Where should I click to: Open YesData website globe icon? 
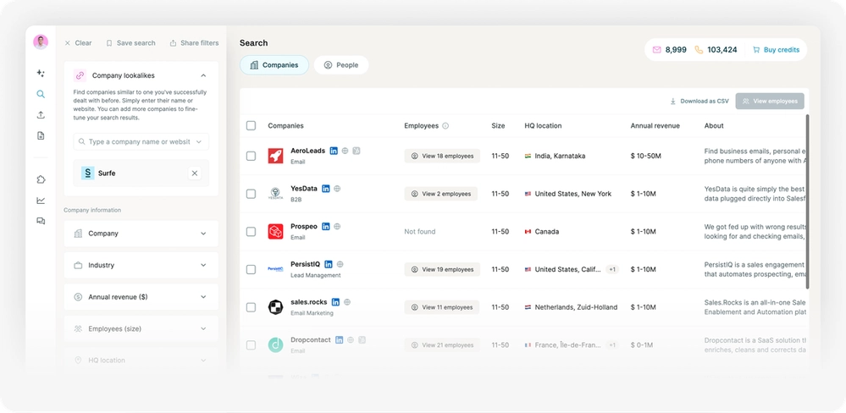(337, 189)
